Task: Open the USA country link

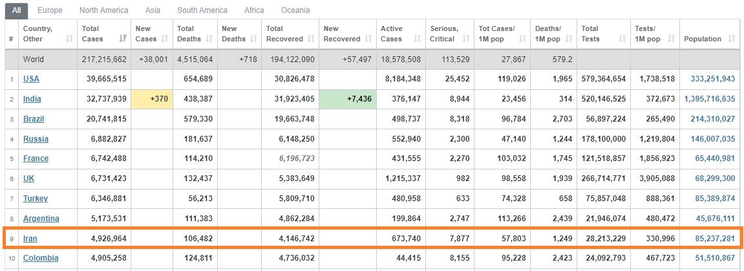Action: point(31,80)
